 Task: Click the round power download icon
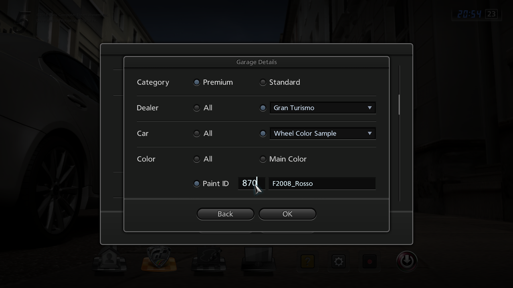[407, 261]
